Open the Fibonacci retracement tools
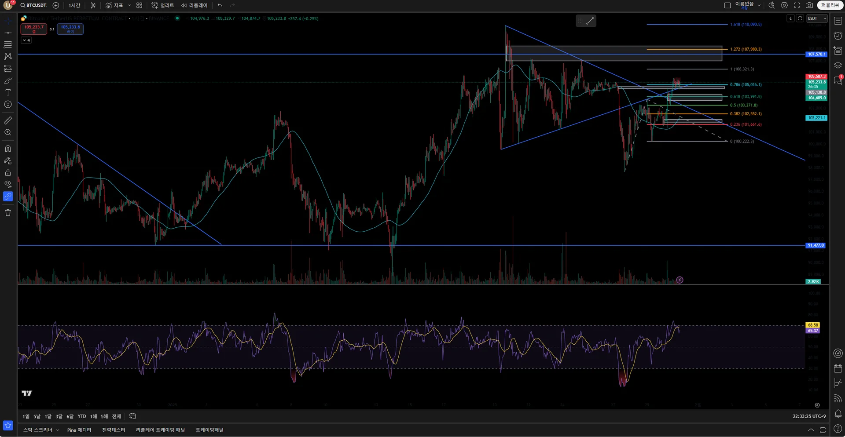This screenshot has width=845, height=437. [8, 44]
